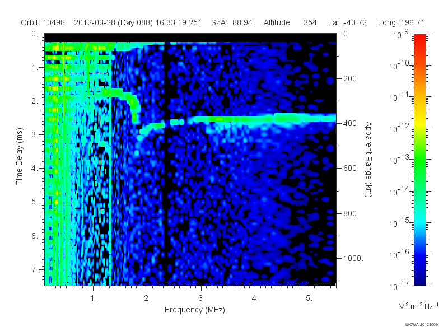Click the '6.' time delay tick label
Image resolution: width=448 pixels, height=336 pixels.
coord(35,236)
